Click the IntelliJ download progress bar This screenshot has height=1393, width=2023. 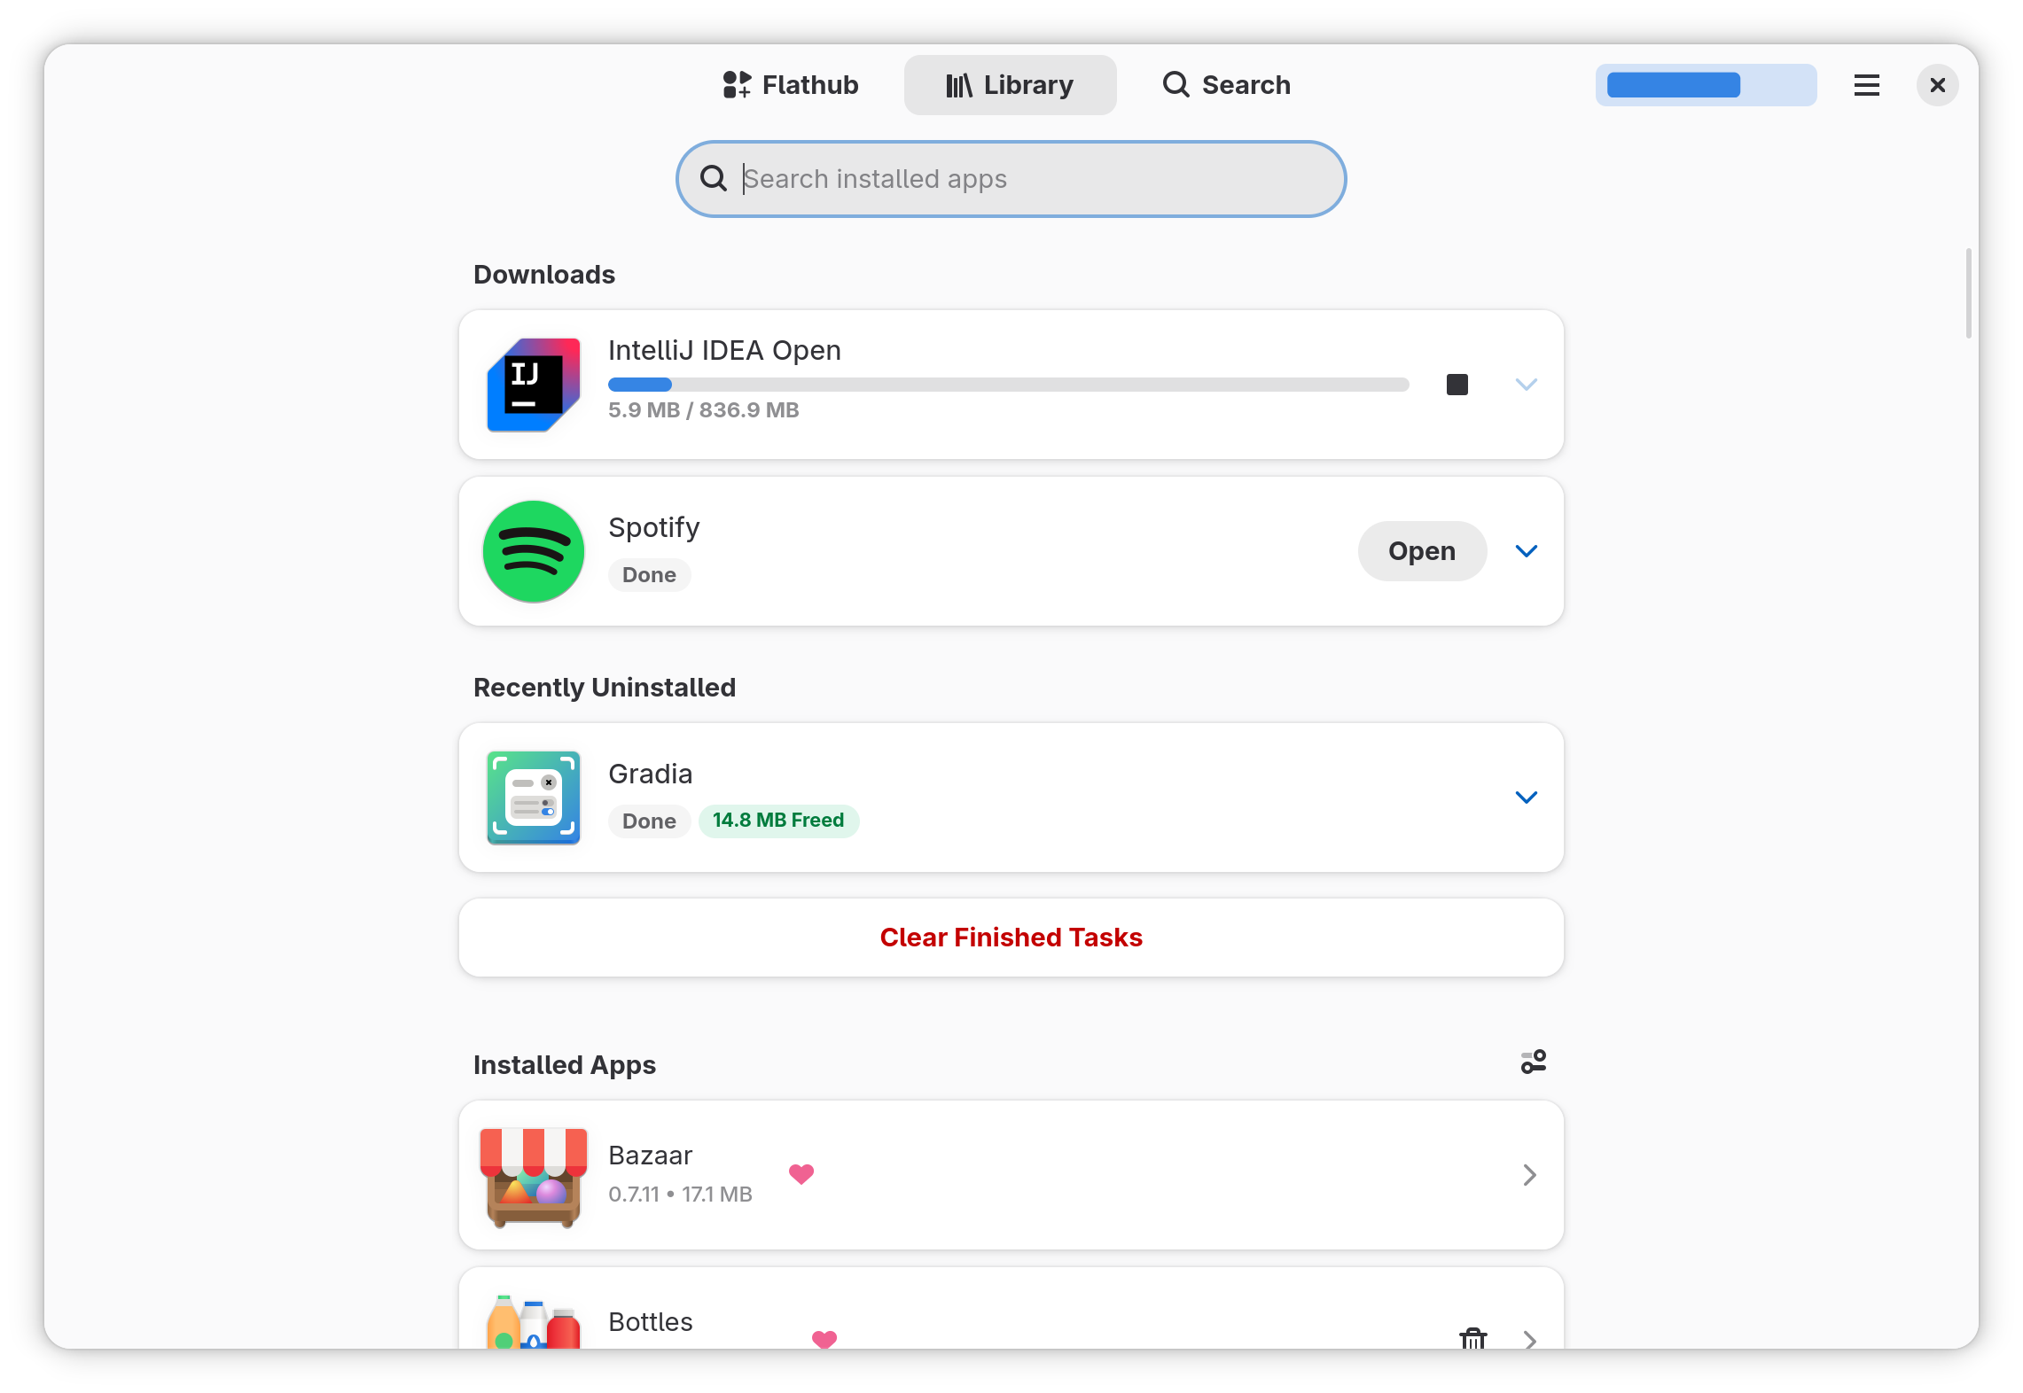(x=1009, y=384)
